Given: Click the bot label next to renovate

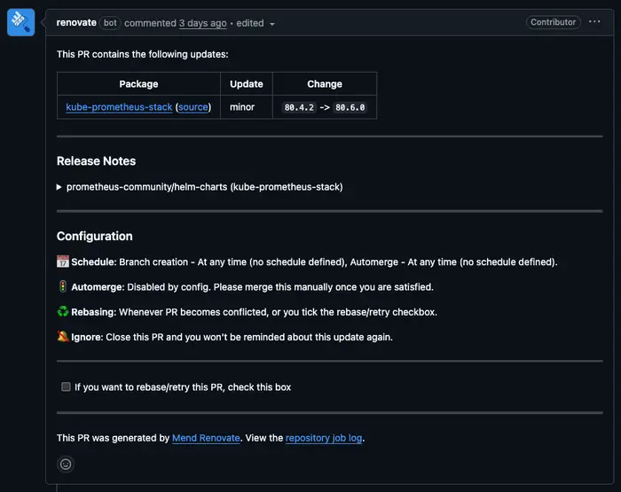Looking at the screenshot, I should coord(110,23).
